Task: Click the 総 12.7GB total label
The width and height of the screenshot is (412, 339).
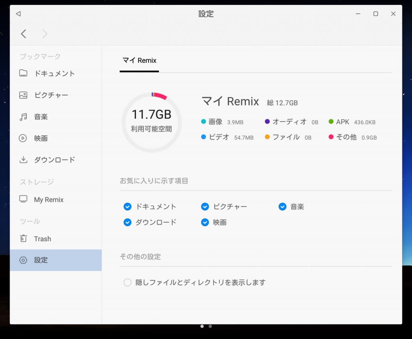Action: point(282,103)
